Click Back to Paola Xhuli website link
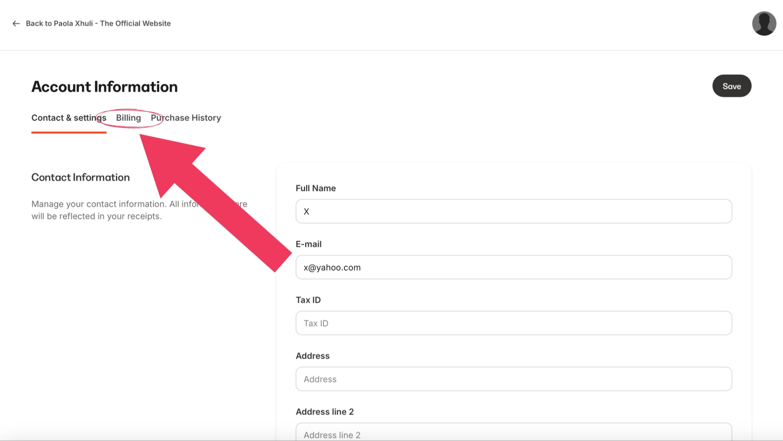 (98, 24)
